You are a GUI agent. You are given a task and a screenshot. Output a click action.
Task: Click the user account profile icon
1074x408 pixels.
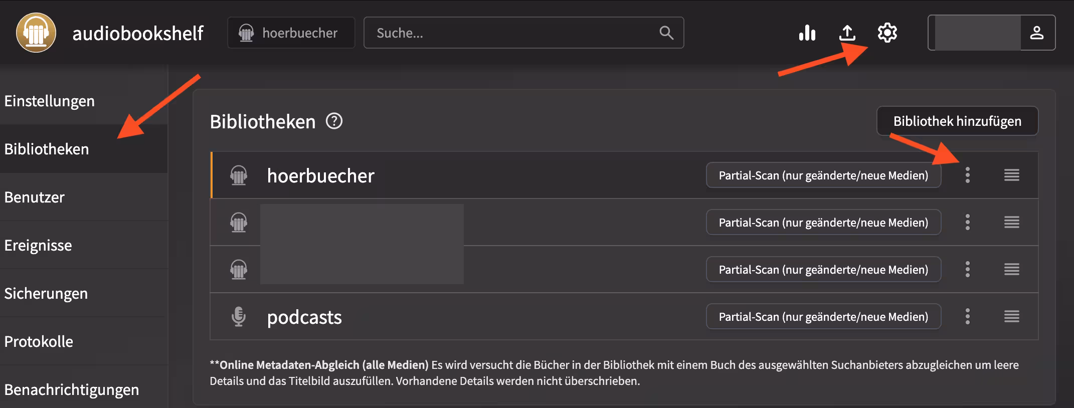point(1036,33)
